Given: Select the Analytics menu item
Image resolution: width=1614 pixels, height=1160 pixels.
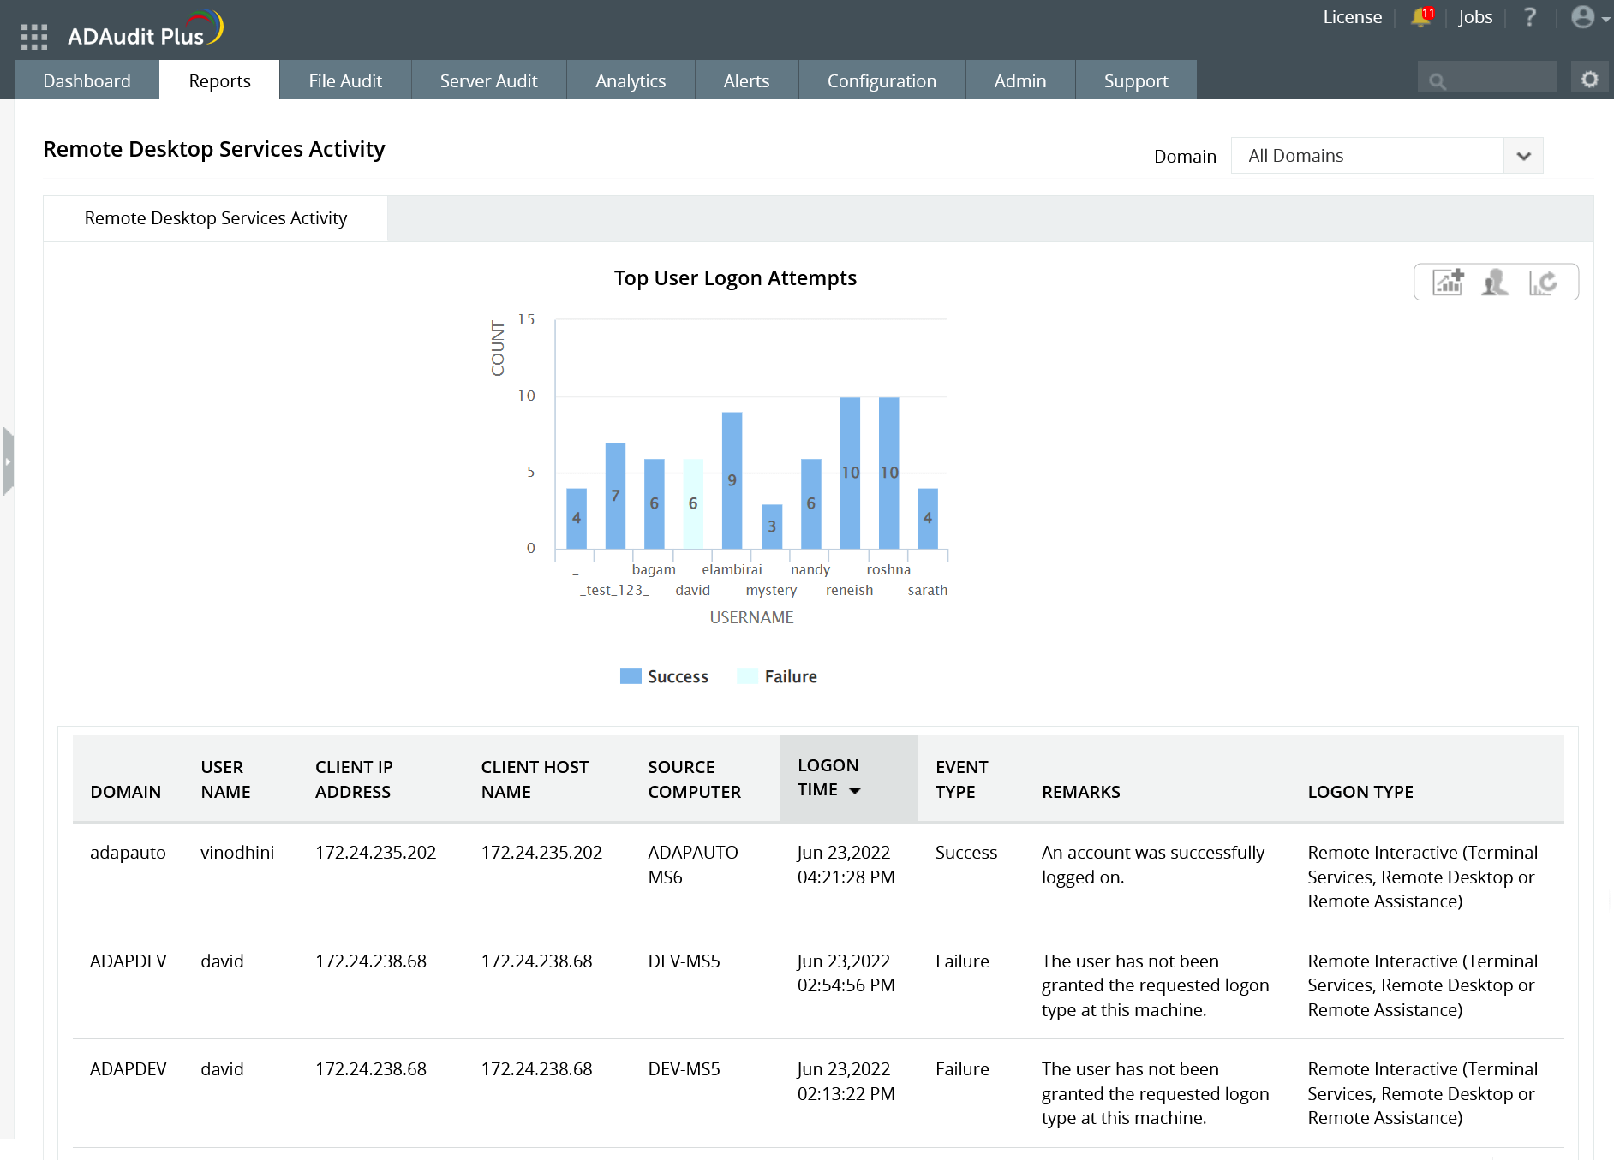Looking at the screenshot, I should pyautogui.click(x=631, y=80).
